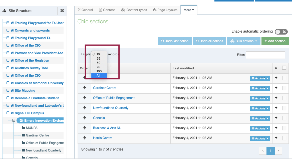The height and width of the screenshot is (159, 292).
Task: Click the Add section button
Action: tap(275, 41)
